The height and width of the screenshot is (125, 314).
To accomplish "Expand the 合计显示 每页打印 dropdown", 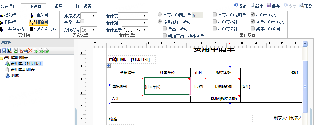I will (135, 30).
